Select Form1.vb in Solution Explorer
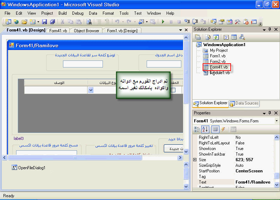 [x=217, y=56]
